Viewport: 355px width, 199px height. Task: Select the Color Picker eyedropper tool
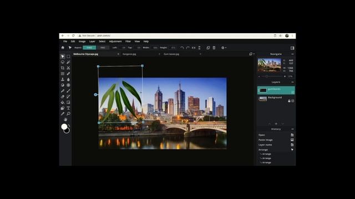tap(63, 114)
